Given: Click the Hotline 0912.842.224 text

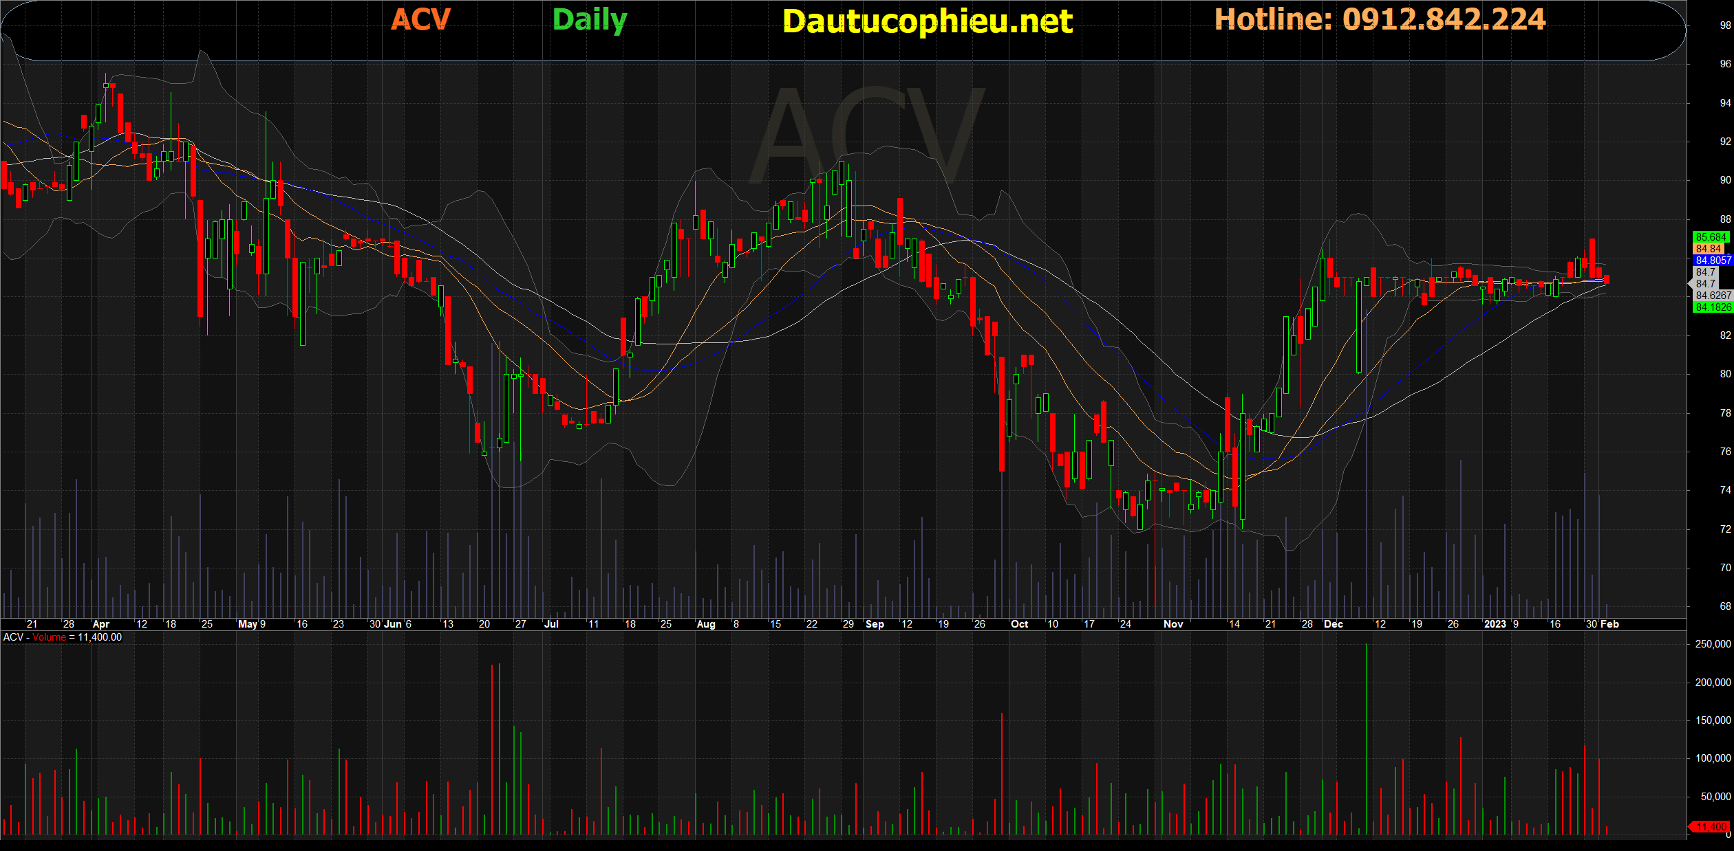Looking at the screenshot, I should coord(1380,19).
